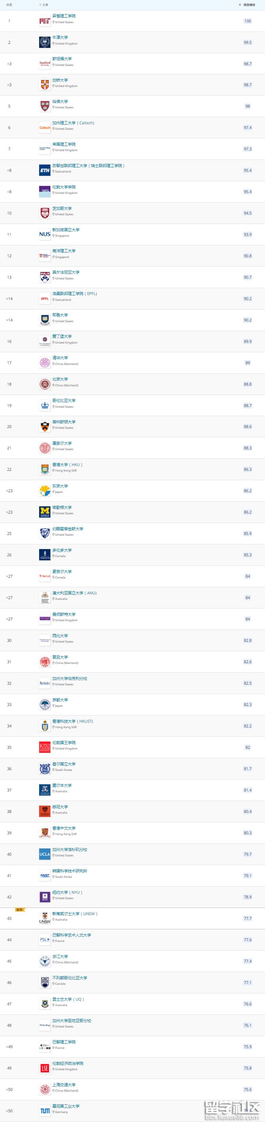265x1125 pixels.
Task: Click the Caltech logo
Action: [45, 128]
